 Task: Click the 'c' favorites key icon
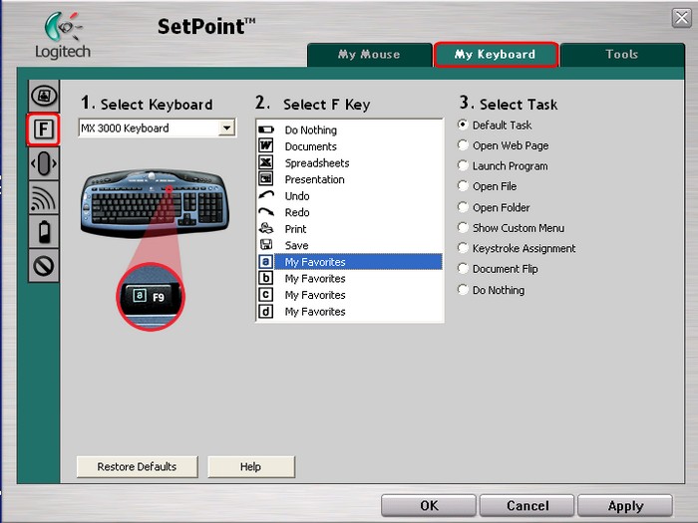click(266, 295)
